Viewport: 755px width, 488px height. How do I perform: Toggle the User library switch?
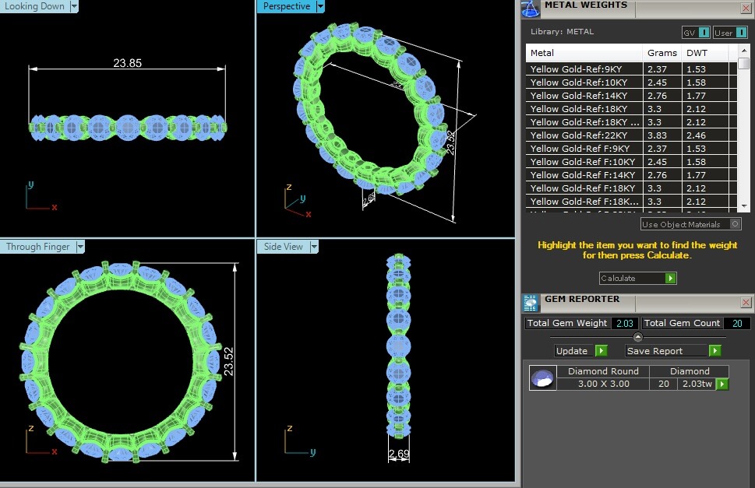click(x=739, y=33)
